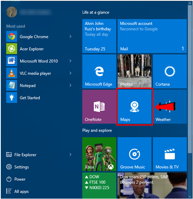Screen dimensions: 193x199
Task: Open the Cortana tile
Action: tap(170, 71)
